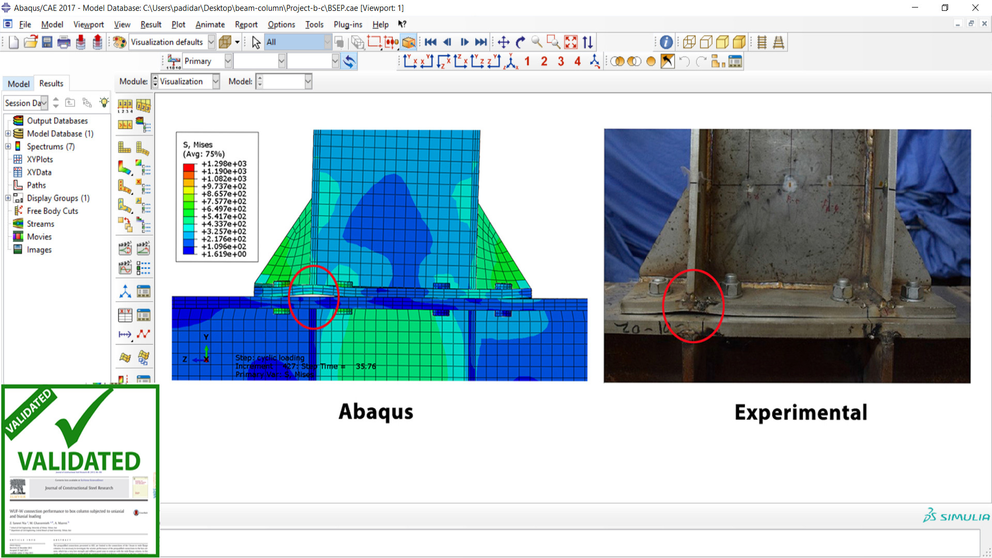Step to previous frame
Screen dimensions: 992x558
[x=447, y=42]
